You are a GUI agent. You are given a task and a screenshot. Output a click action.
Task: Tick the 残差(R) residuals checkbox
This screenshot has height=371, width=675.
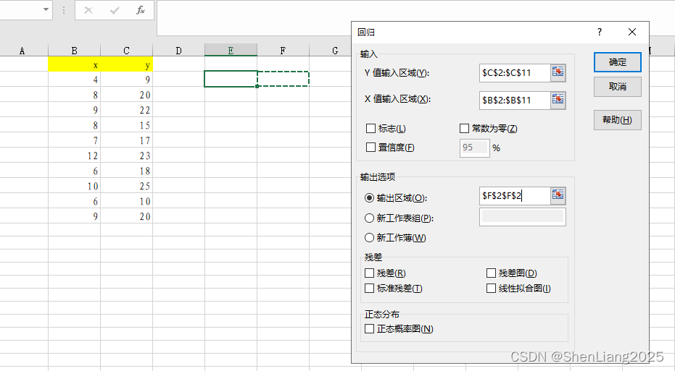pyautogui.click(x=369, y=273)
